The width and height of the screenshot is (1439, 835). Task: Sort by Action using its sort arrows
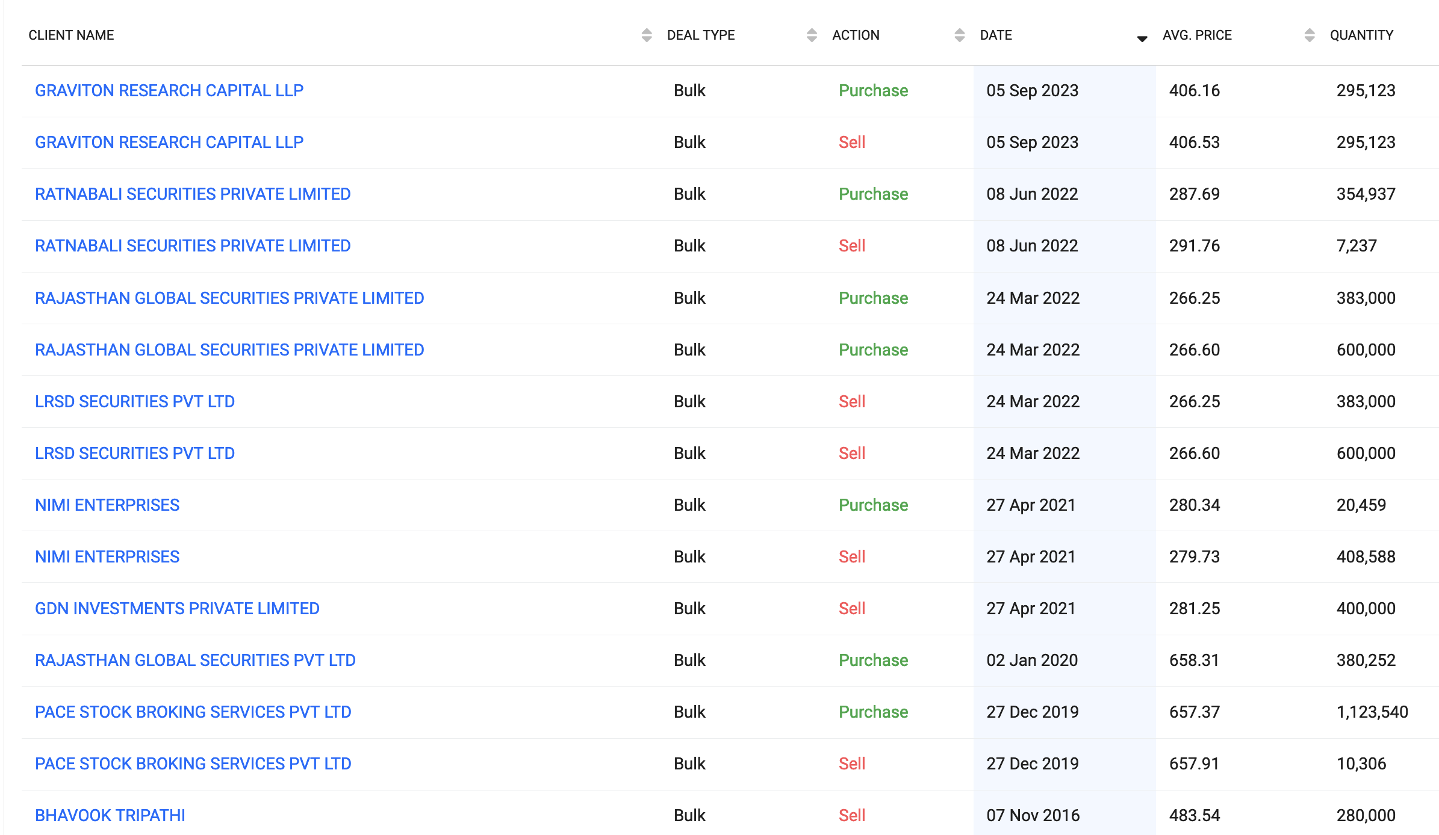[960, 35]
